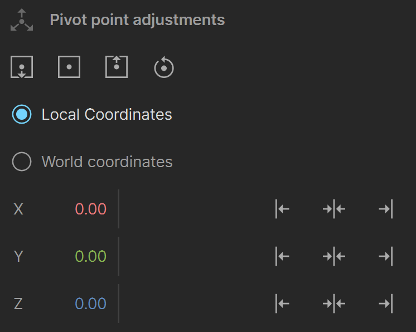Align Z pivot to maximum edge

[x=386, y=304]
